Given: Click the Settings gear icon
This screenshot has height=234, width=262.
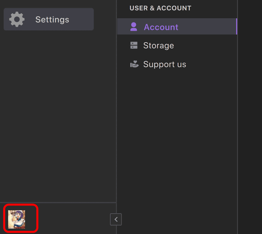Looking at the screenshot, I should pyautogui.click(x=17, y=19).
